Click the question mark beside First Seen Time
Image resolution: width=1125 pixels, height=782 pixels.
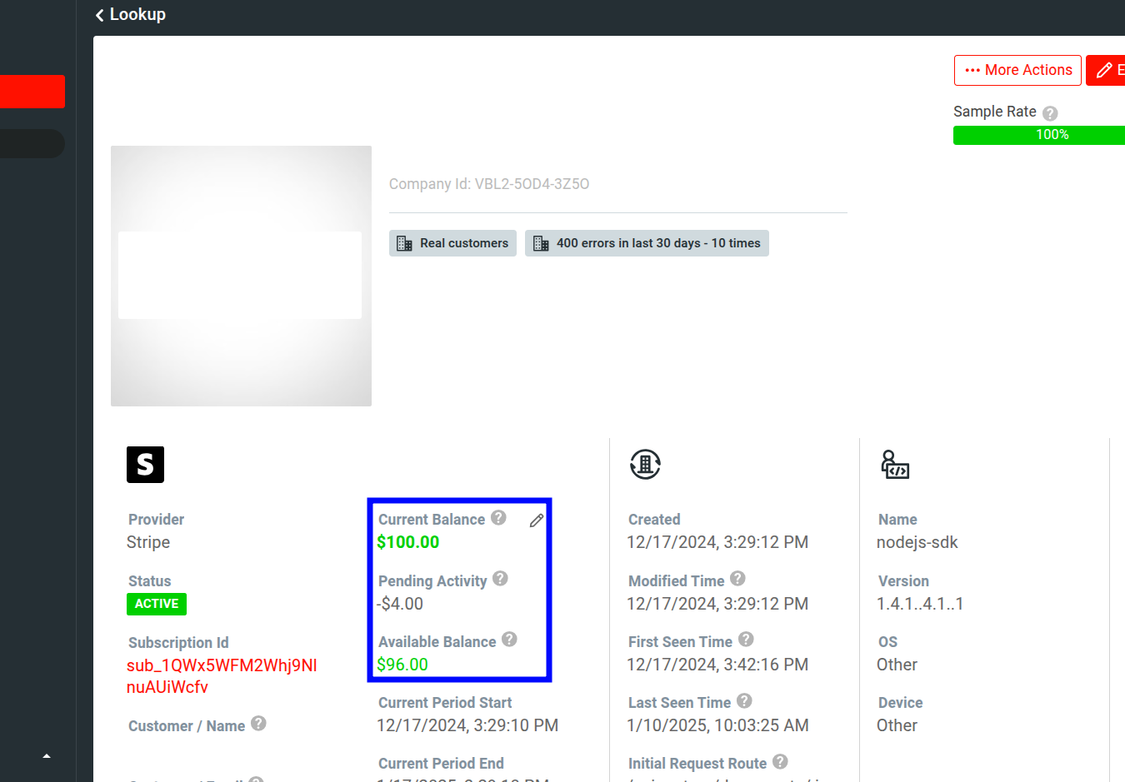746,640
